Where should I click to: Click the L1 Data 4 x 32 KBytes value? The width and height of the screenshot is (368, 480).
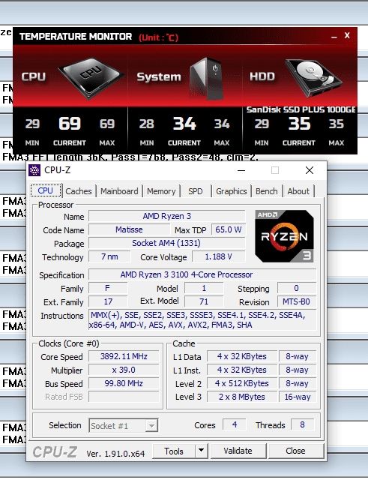pos(241,356)
